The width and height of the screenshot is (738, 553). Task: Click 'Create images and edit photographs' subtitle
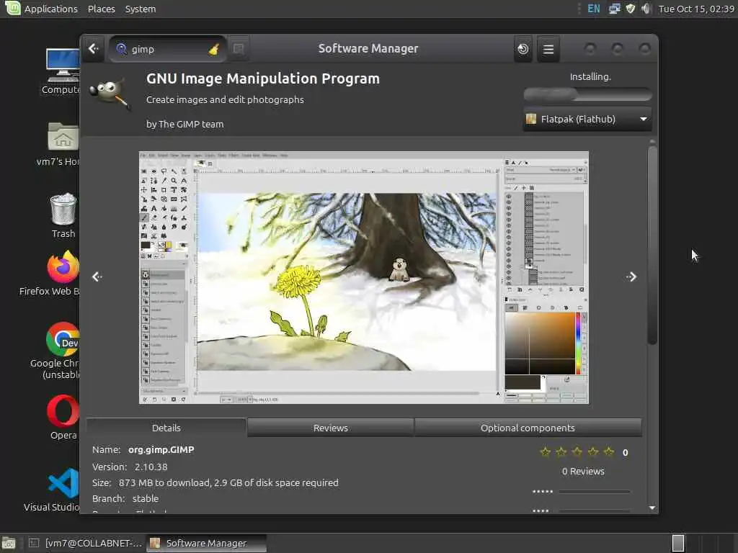pos(225,99)
